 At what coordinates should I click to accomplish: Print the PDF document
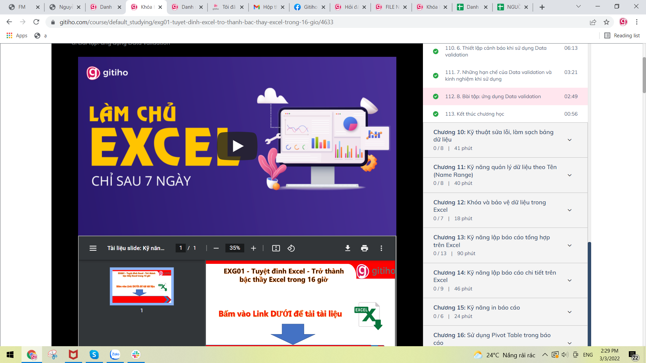(x=364, y=248)
